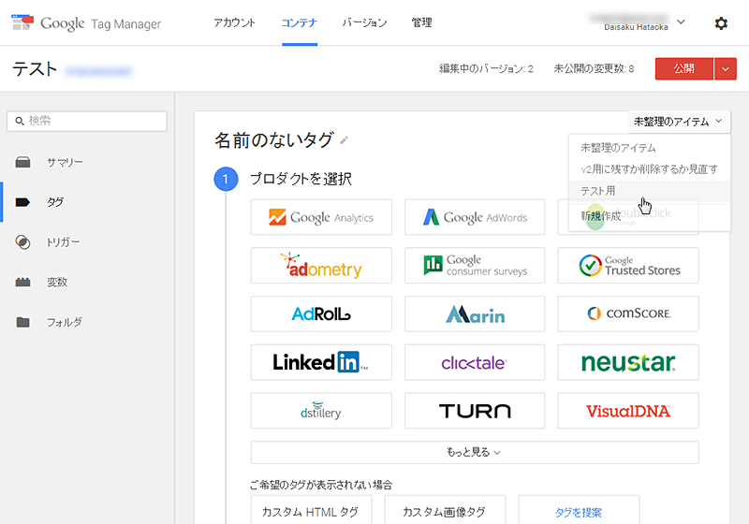The image size is (749, 524).
Task: Select the comScore tag tile
Action: pos(627,314)
